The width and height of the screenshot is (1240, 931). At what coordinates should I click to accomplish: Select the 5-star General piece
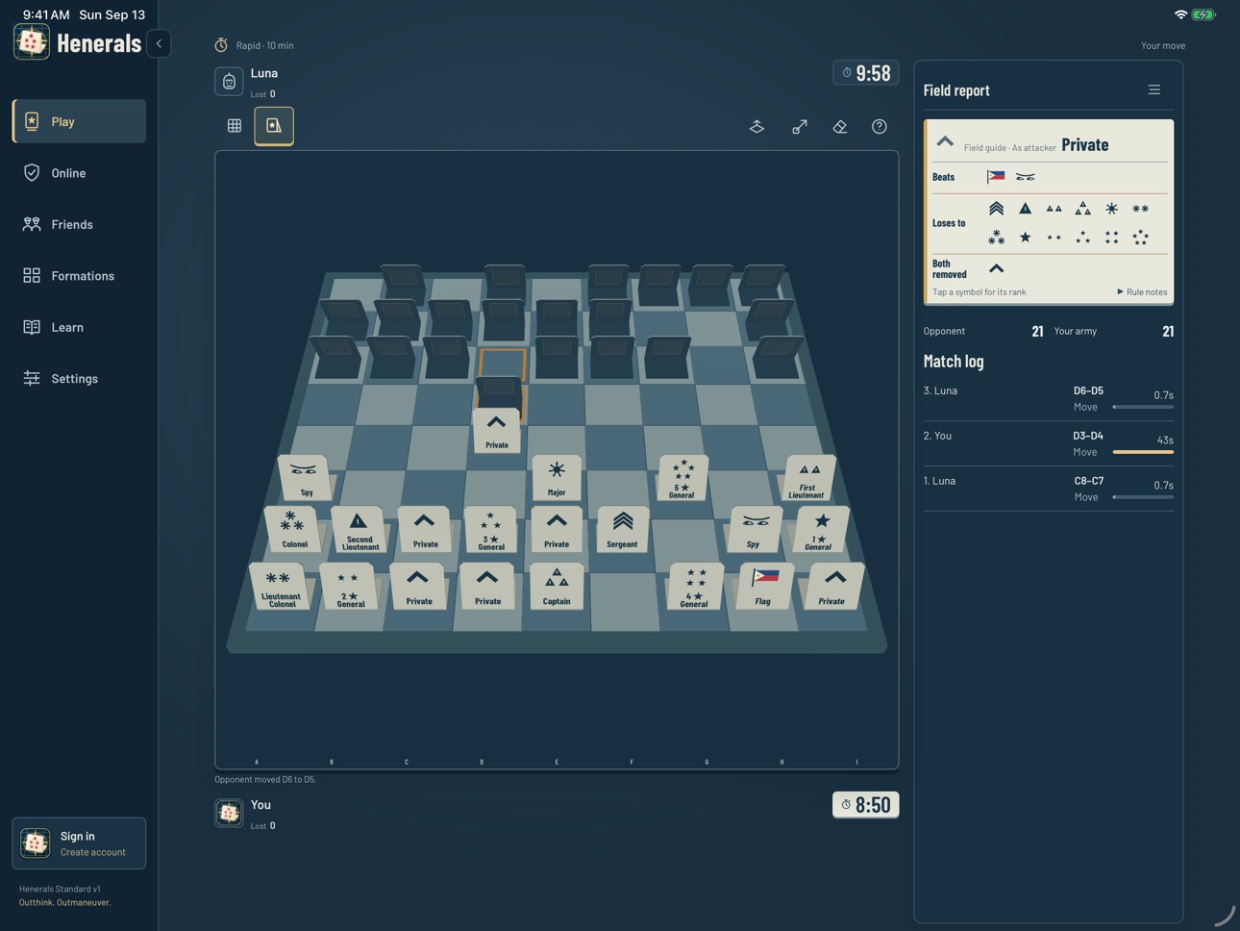[x=682, y=478]
